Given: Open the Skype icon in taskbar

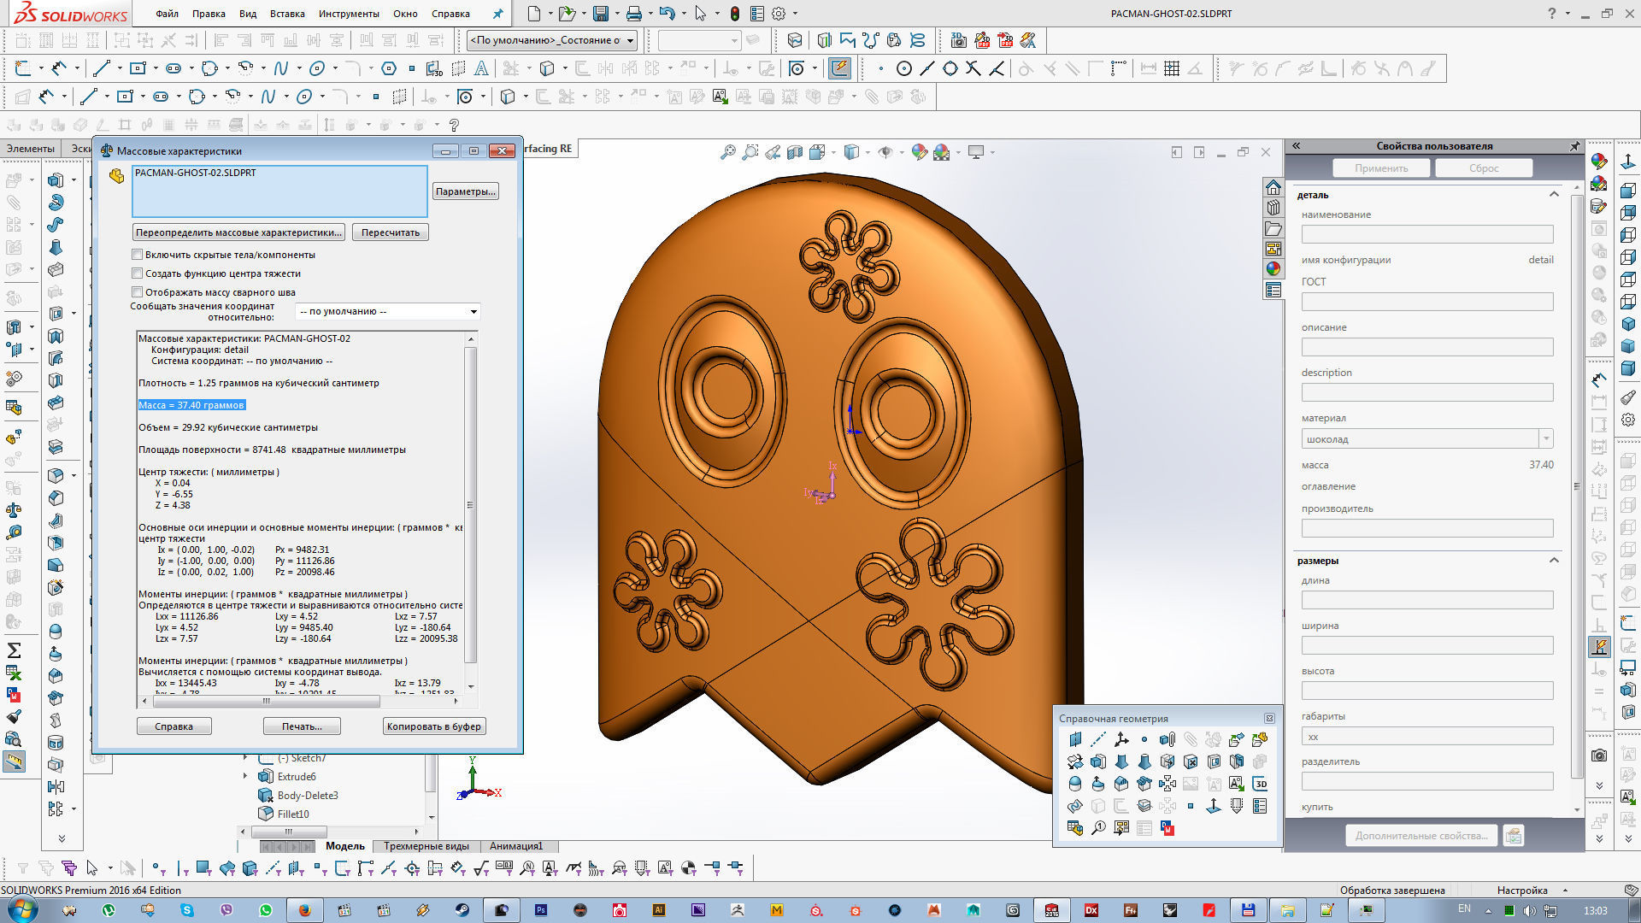Looking at the screenshot, I should 186,910.
